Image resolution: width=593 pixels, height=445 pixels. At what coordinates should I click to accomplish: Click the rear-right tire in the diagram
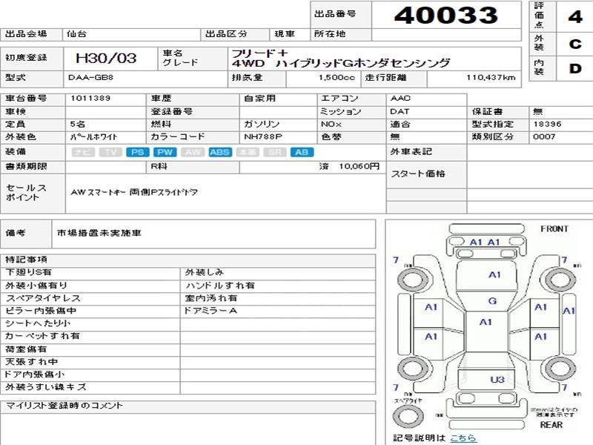(561, 368)
